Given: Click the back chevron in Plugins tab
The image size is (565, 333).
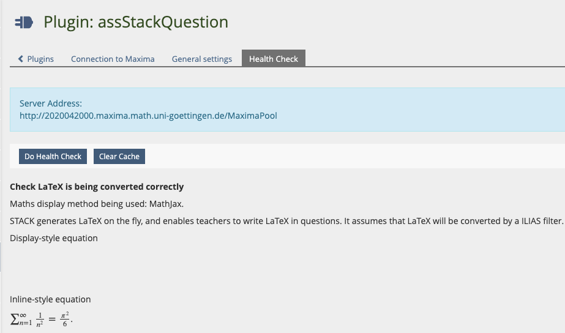Looking at the screenshot, I should tap(21, 59).
